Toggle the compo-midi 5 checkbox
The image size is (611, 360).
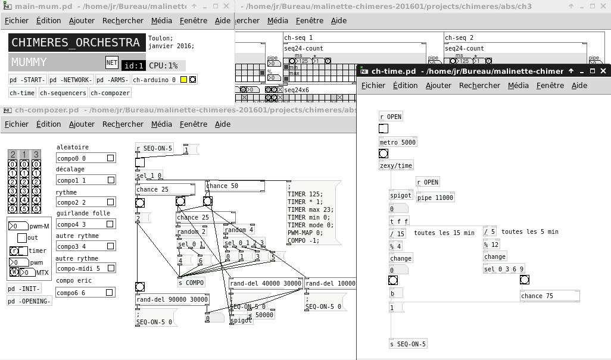point(111,268)
